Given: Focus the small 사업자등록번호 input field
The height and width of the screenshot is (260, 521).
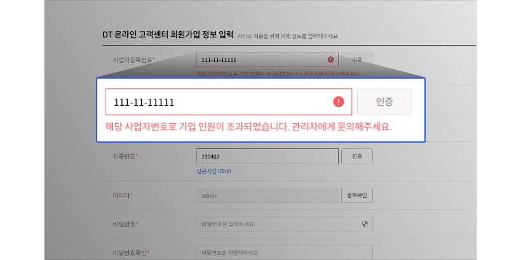Looking at the screenshot, I should coord(267,60).
